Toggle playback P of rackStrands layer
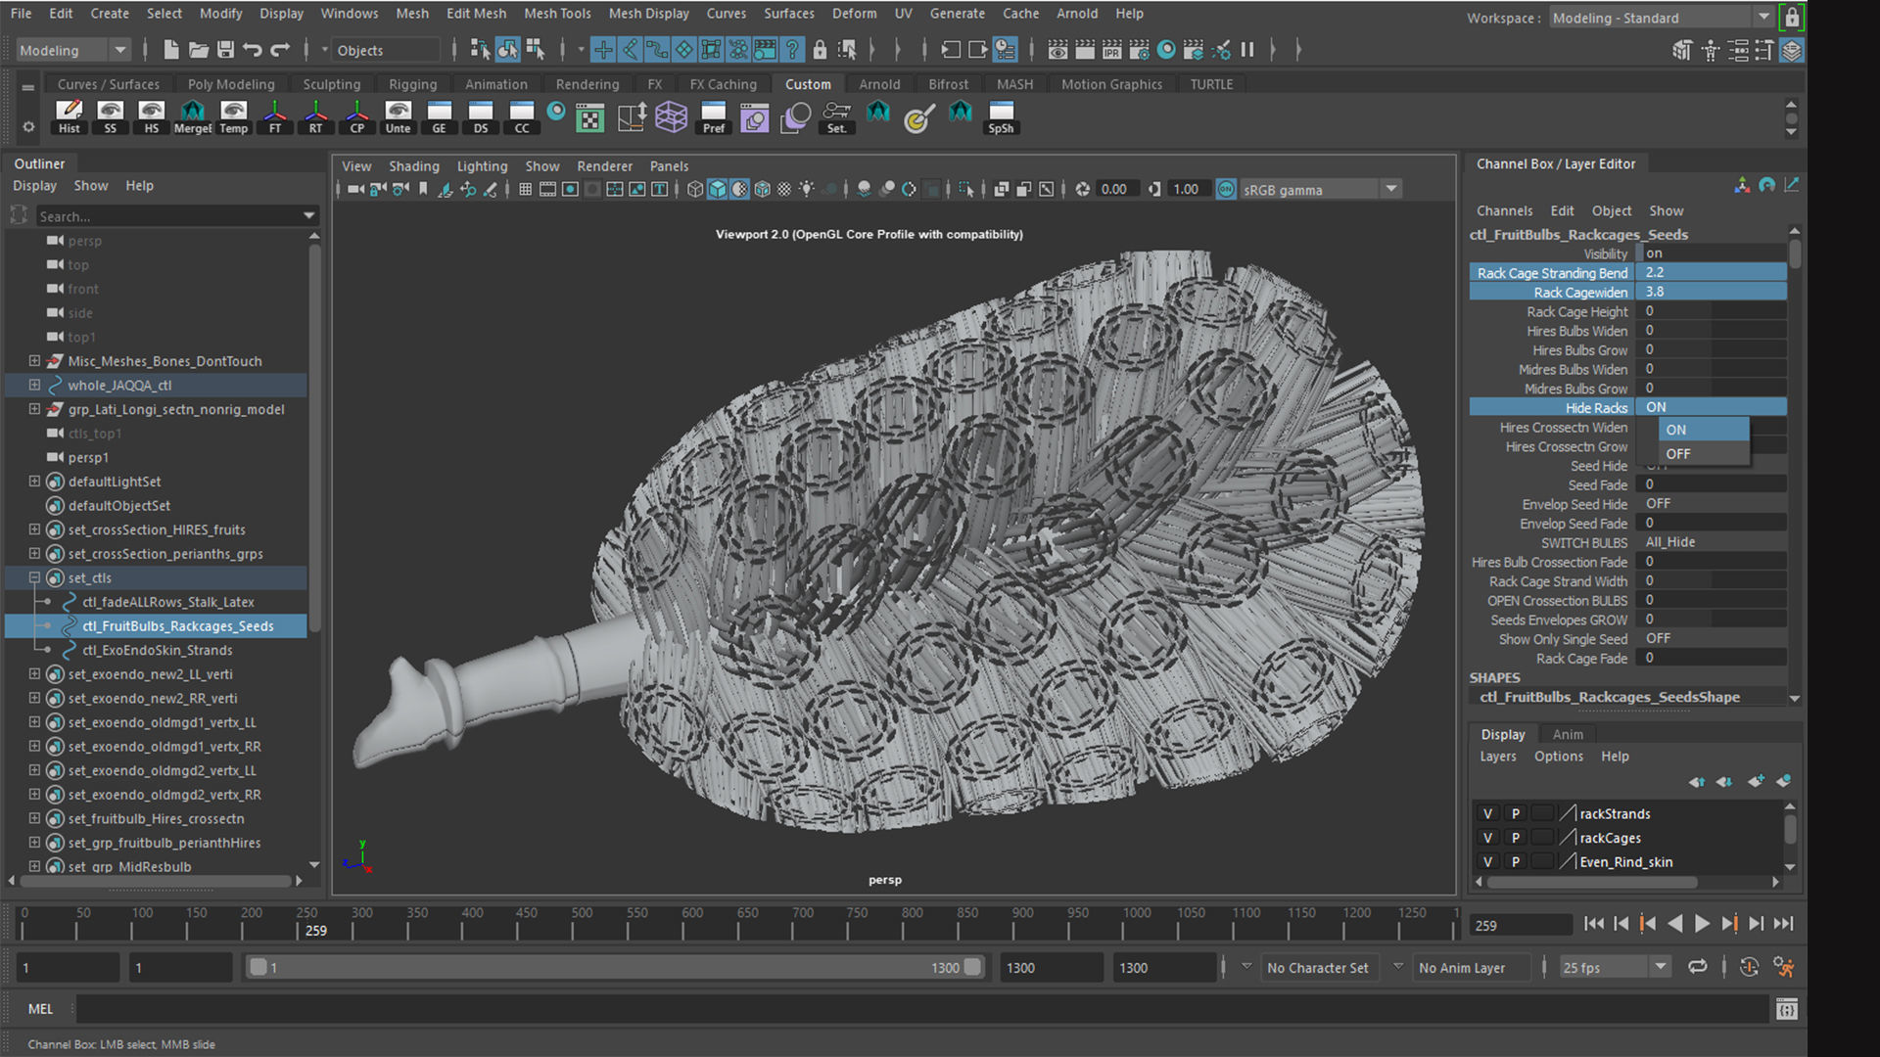This screenshot has height=1057, width=1880. [1515, 814]
